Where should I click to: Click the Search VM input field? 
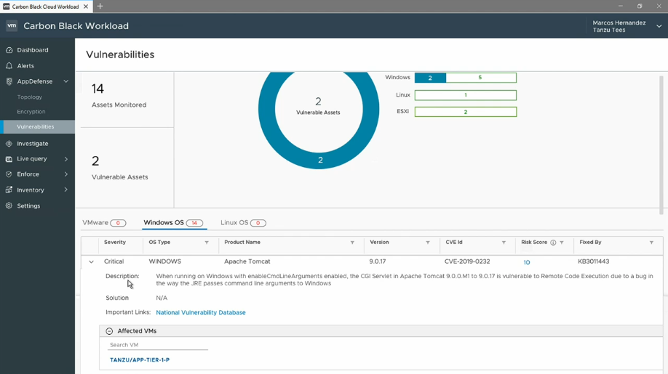click(x=158, y=345)
